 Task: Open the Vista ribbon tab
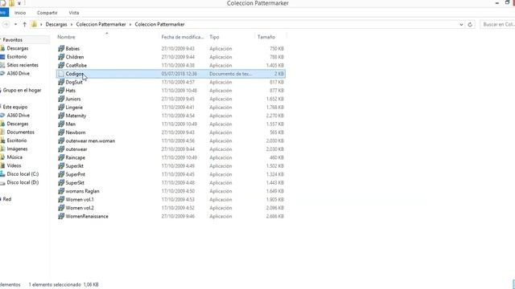click(74, 13)
